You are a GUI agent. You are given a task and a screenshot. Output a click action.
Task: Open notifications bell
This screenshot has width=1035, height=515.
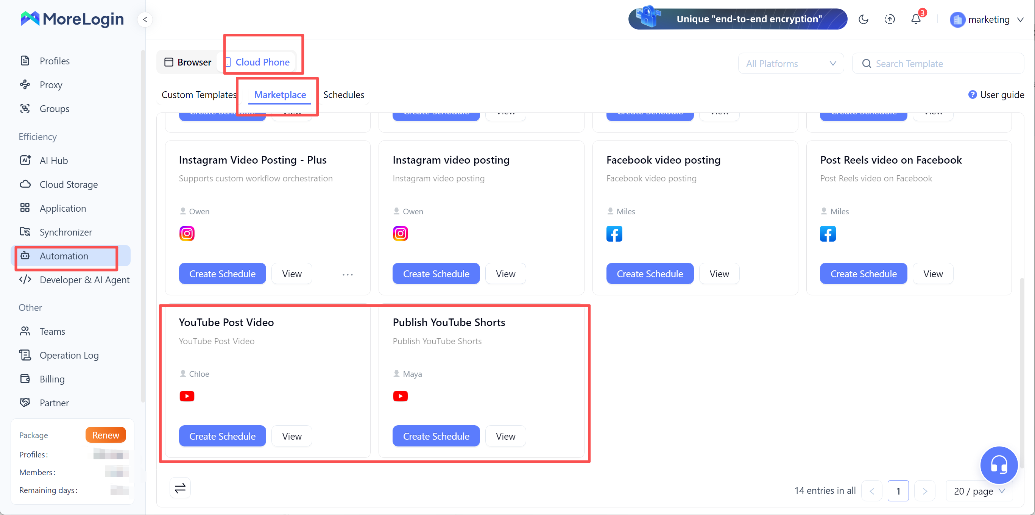click(916, 19)
